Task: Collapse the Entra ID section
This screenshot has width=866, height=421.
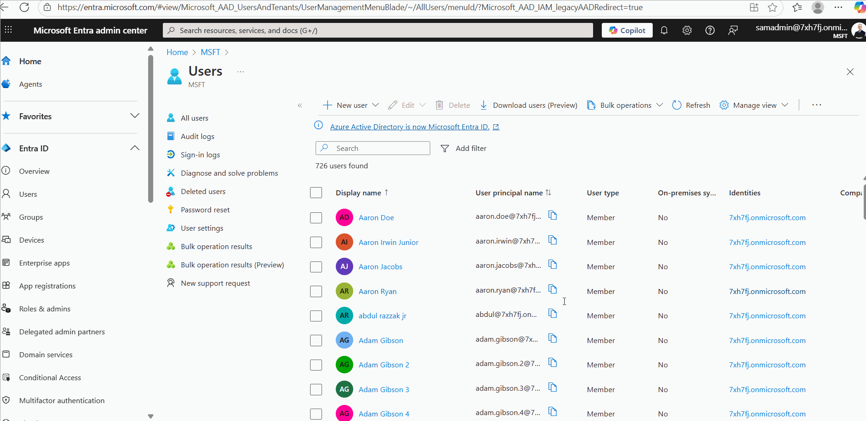Action: pyautogui.click(x=134, y=148)
